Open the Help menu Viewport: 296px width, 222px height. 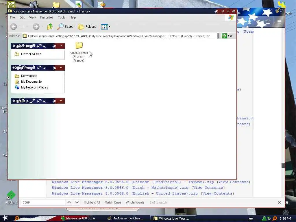click(73, 17)
